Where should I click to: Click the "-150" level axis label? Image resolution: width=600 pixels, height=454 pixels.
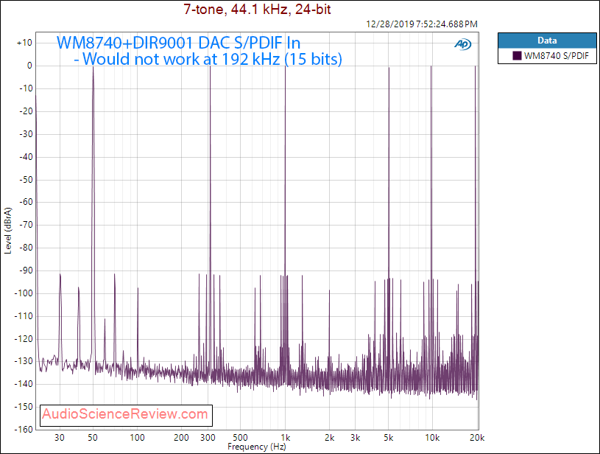[x=24, y=407]
